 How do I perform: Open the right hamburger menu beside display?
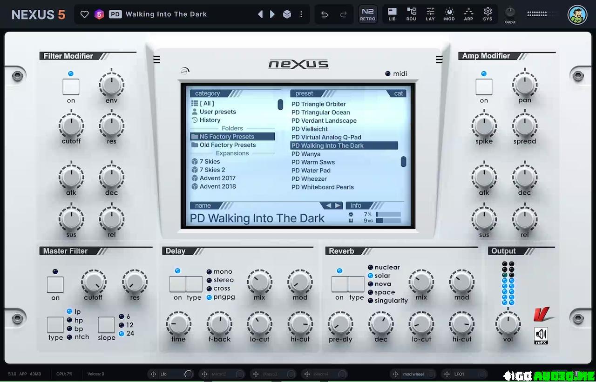439,59
